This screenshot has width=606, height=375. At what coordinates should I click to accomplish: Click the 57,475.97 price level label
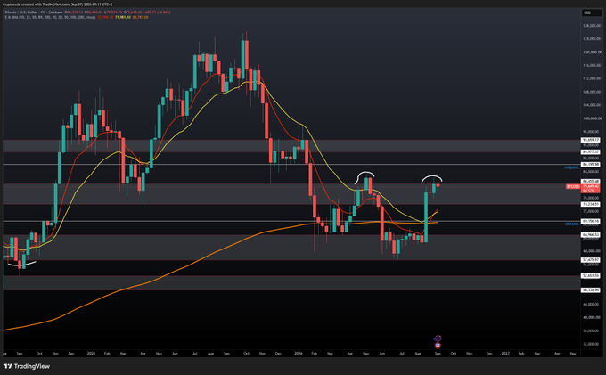click(591, 260)
